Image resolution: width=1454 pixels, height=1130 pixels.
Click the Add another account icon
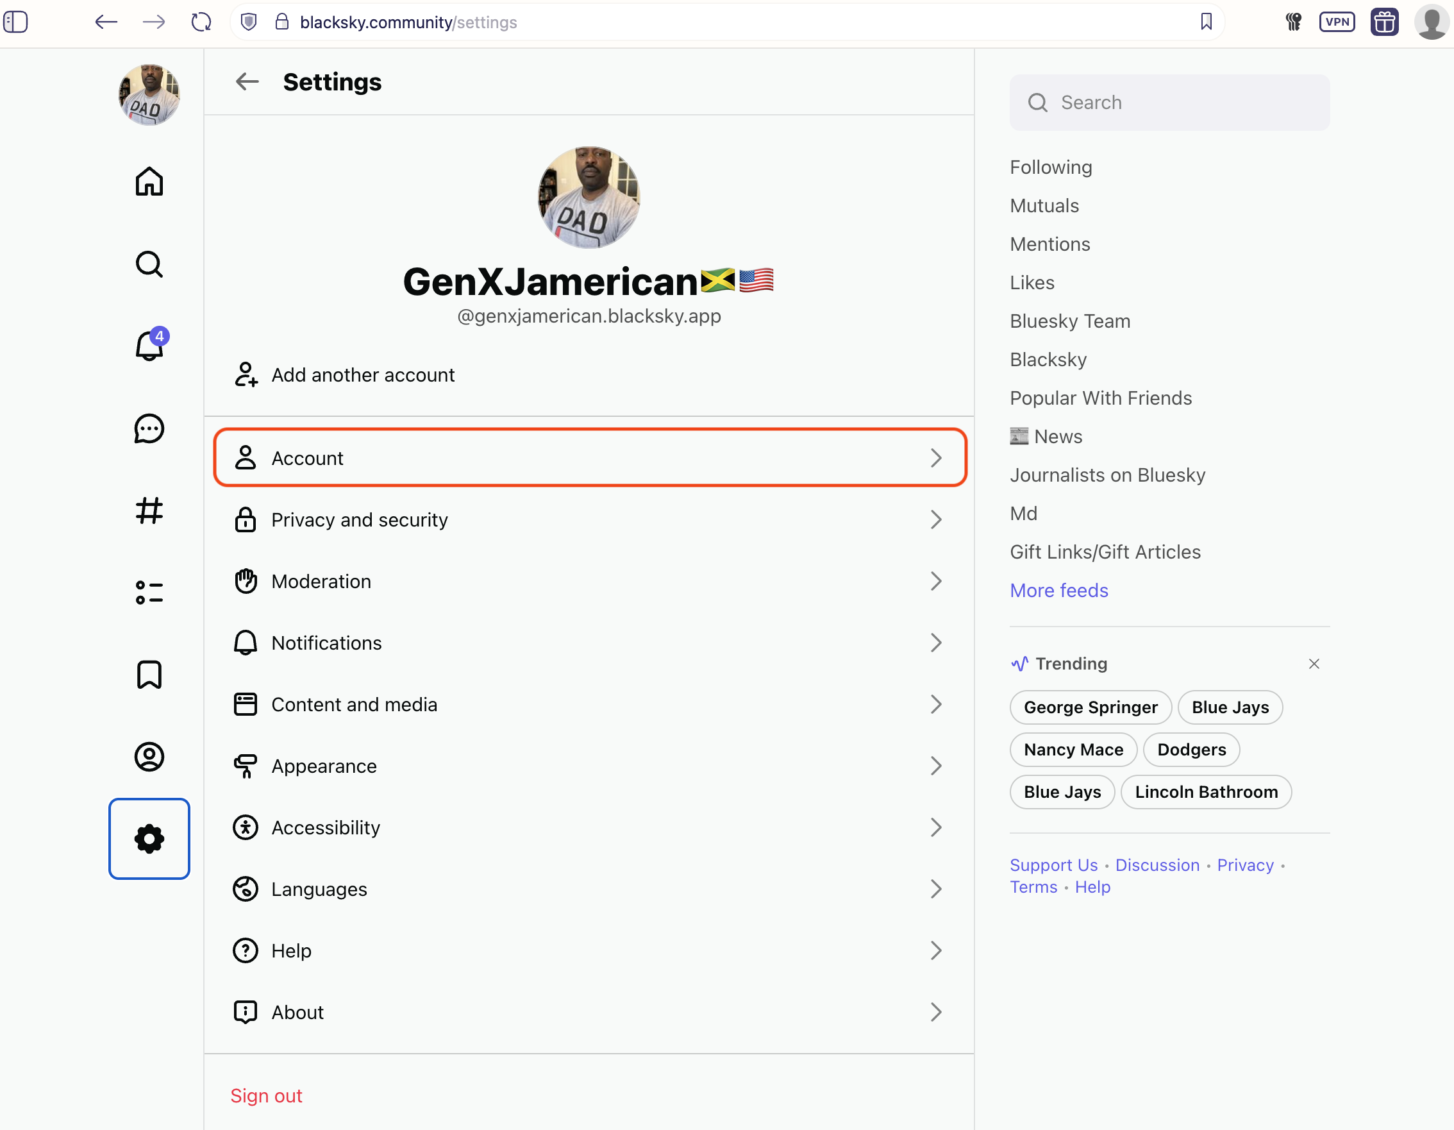246,375
